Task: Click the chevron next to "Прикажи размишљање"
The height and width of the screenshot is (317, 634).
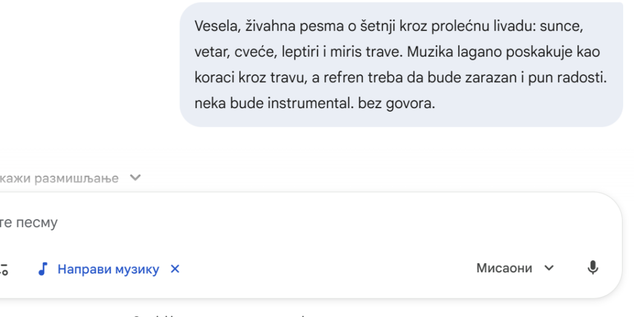Action: click(x=134, y=178)
